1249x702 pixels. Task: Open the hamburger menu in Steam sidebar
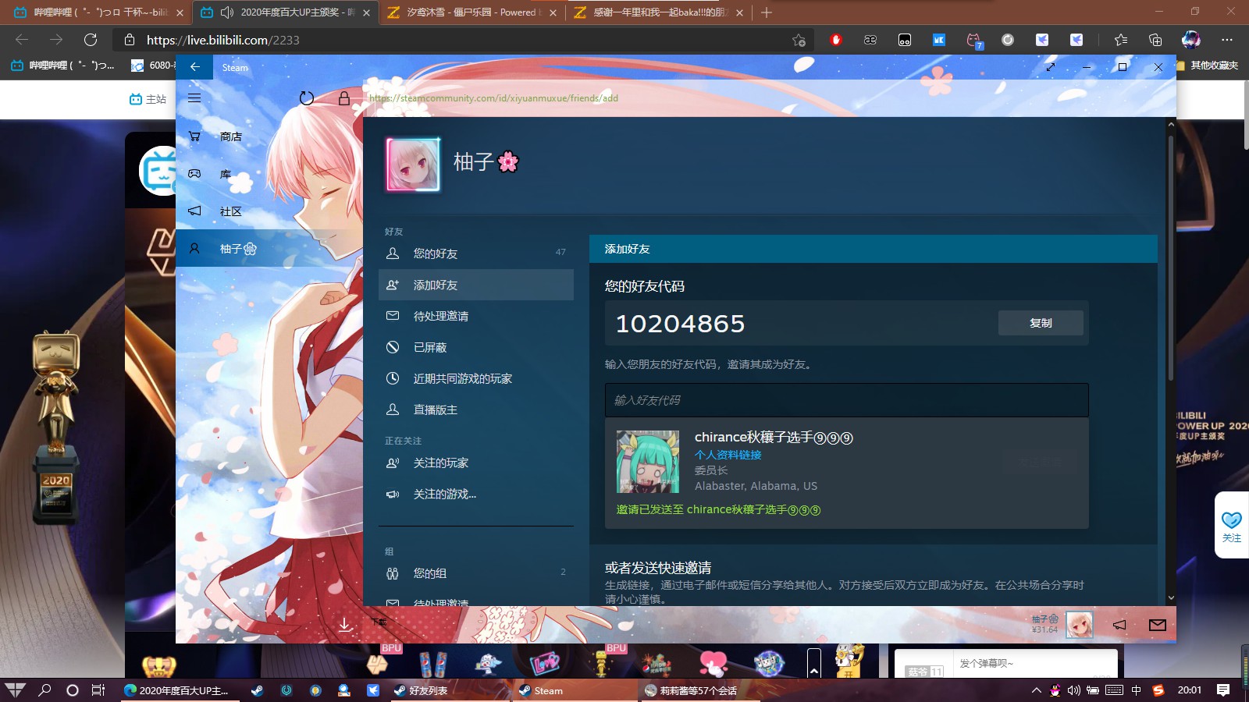pyautogui.click(x=194, y=98)
